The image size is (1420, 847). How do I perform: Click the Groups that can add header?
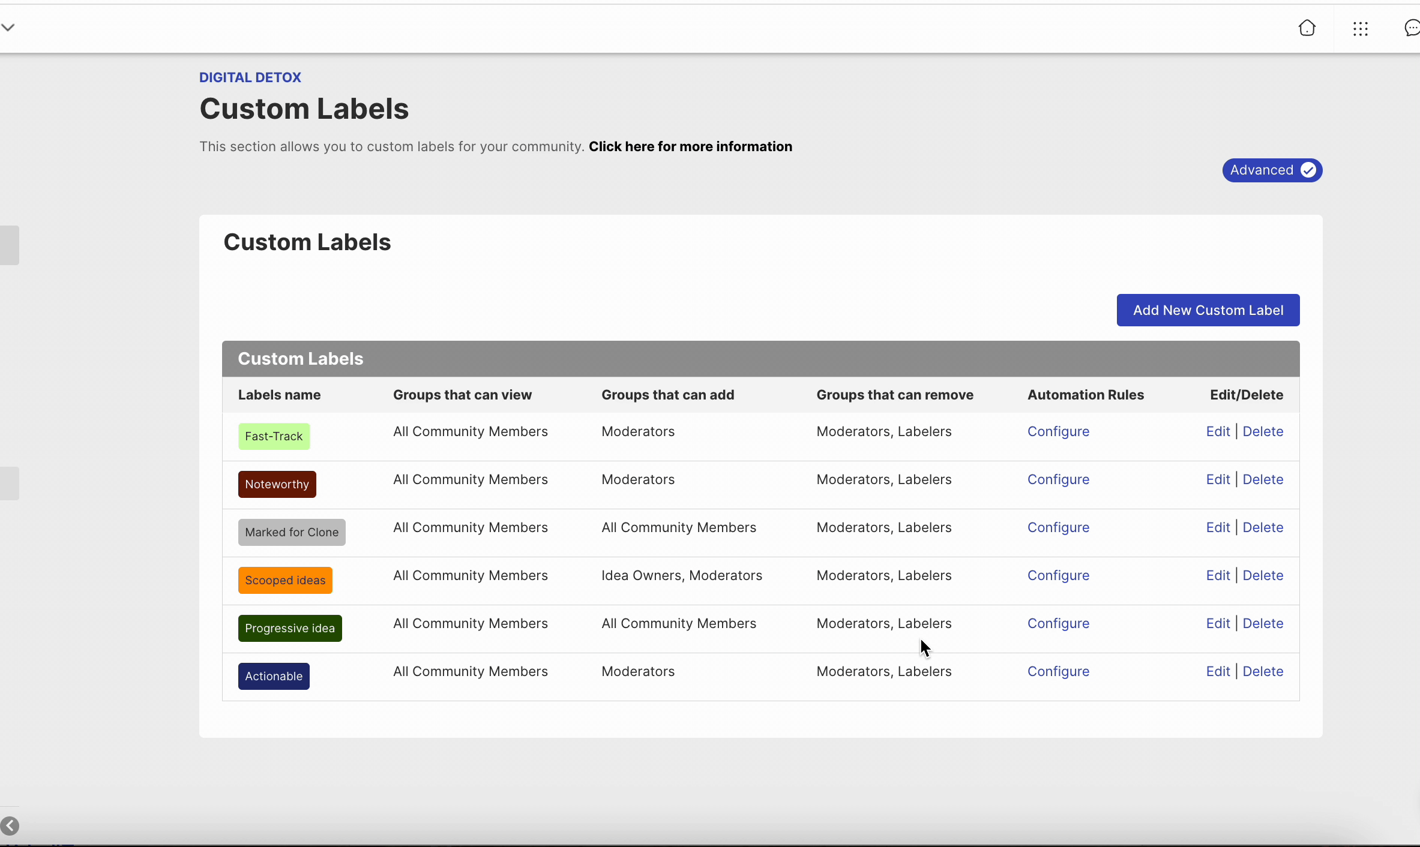click(x=667, y=395)
